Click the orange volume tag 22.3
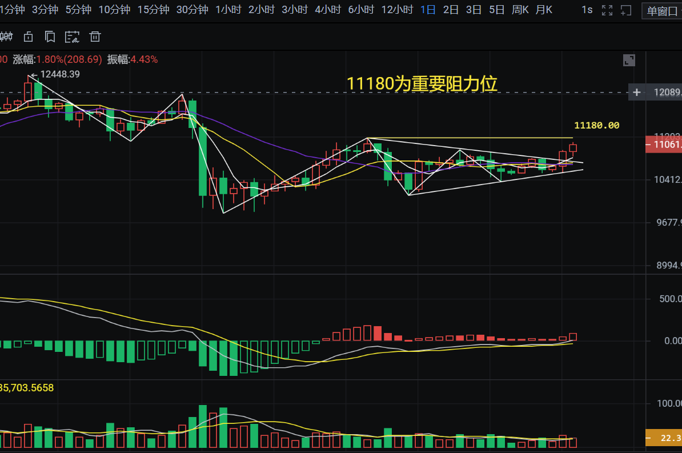This screenshot has height=453, width=682. [x=664, y=438]
